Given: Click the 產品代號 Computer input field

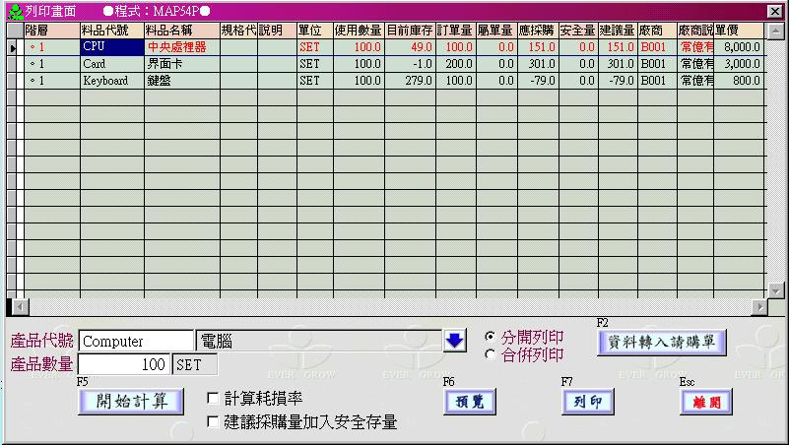Looking at the screenshot, I should pos(136,342).
